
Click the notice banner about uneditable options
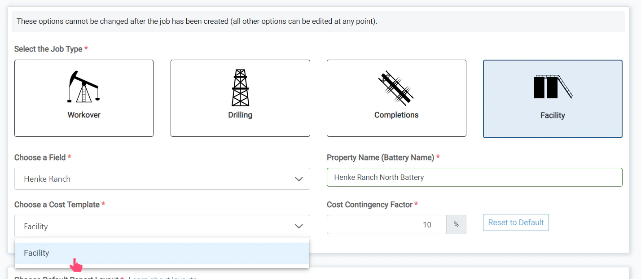pos(320,21)
